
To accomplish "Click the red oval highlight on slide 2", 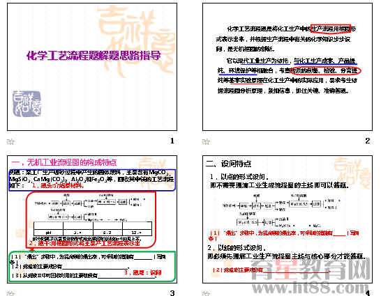I will pos(326,70).
